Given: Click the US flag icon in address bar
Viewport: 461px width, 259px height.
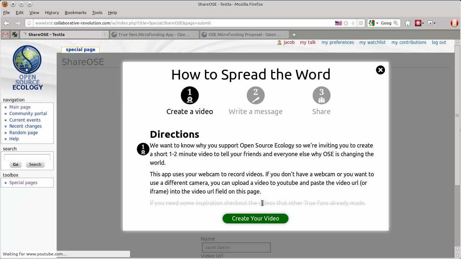Looking at the screenshot, I should click(x=338, y=23).
